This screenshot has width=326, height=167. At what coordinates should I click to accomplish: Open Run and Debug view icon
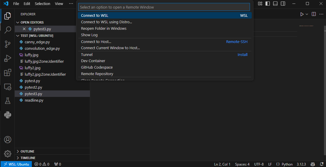click(7, 58)
